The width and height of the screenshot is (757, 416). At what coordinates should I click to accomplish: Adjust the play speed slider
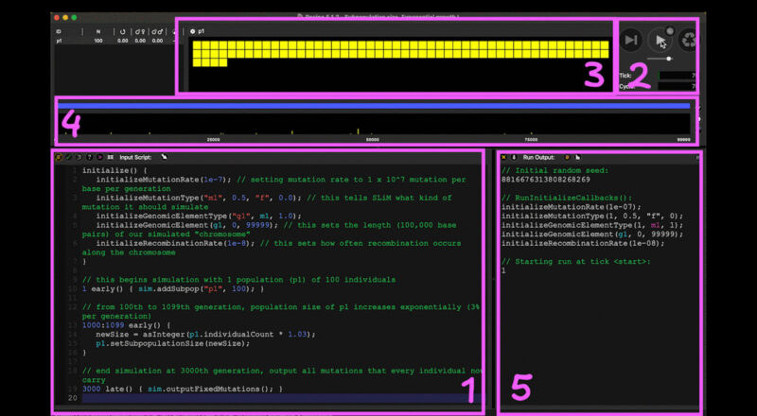(x=669, y=59)
